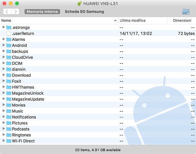Click the Download folder icon
196x154 pixels.
pyautogui.click(x=9, y=75)
